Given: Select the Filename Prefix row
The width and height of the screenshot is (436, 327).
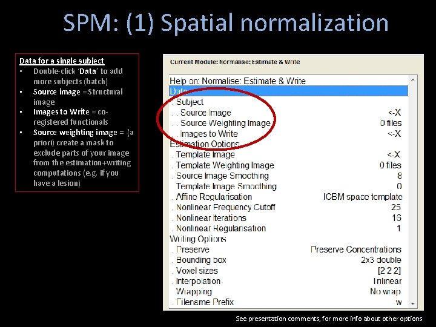Looking at the screenshot, I should pos(289,302).
